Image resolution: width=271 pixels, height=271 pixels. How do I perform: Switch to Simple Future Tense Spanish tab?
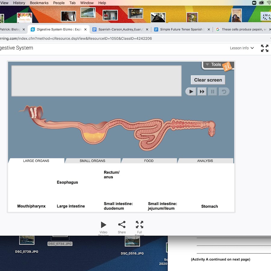click(x=181, y=30)
